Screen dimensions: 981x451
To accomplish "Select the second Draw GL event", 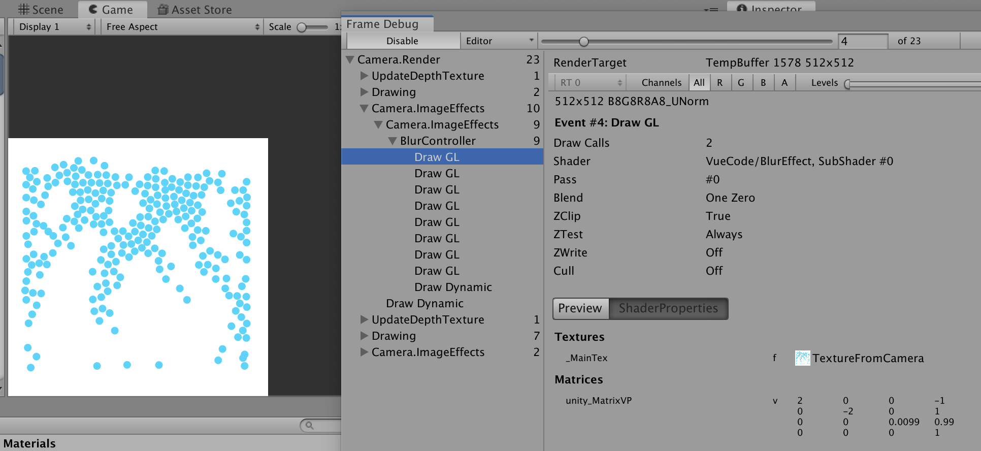I will click(442, 173).
